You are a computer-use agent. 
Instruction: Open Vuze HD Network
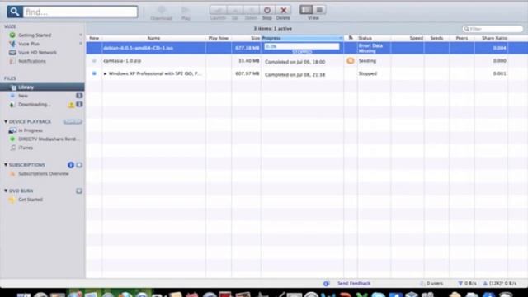pyautogui.click(x=37, y=53)
